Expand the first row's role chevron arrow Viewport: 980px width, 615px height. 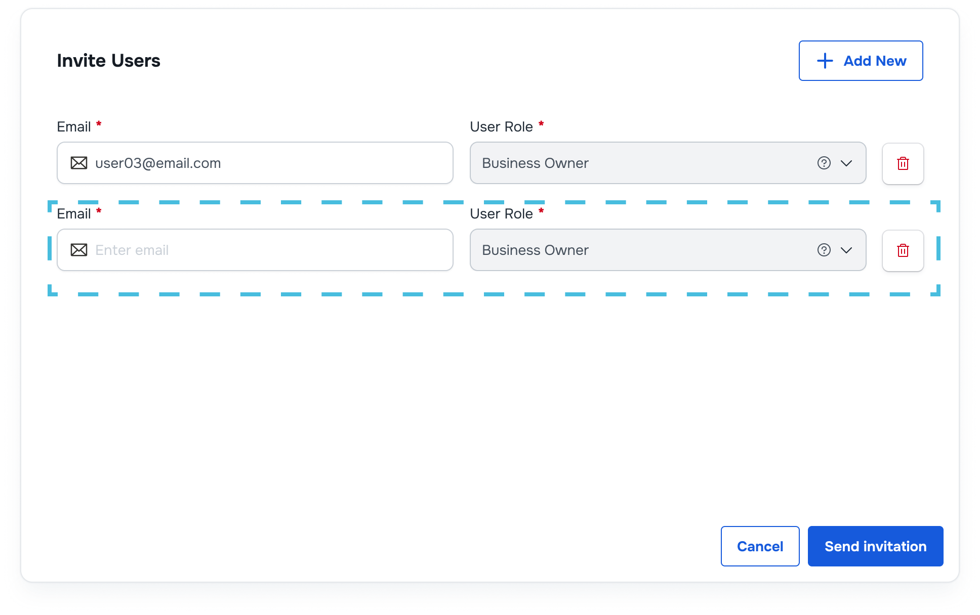click(x=846, y=163)
